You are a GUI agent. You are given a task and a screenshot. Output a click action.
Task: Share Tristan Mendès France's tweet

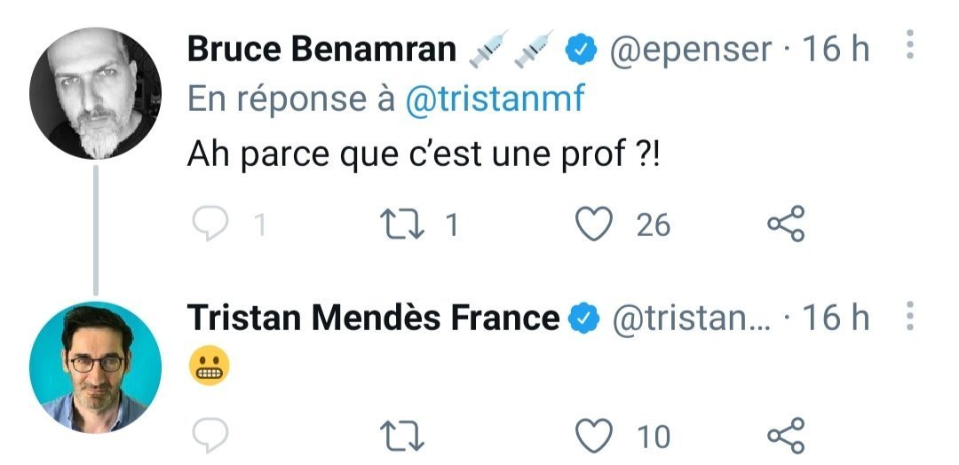[785, 436]
